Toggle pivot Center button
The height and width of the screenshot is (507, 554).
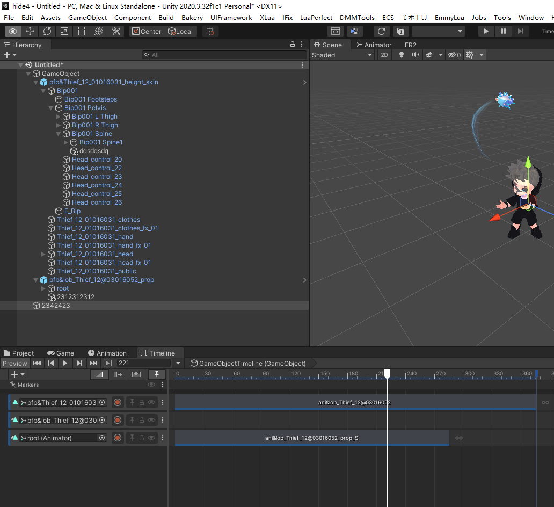pyautogui.click(x=147, y=32)
